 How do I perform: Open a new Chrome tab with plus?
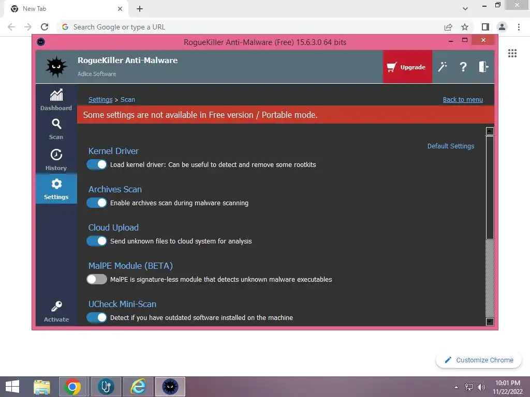click(x=140, y=9)
